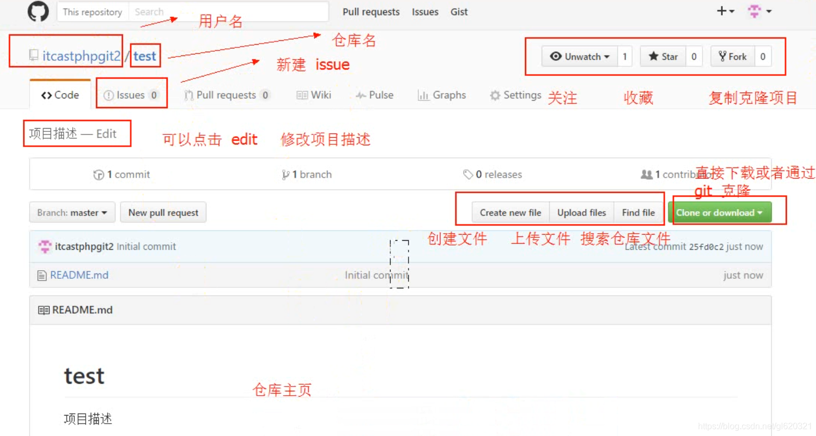Click the book icon in README.md header
This screenshot has width=816, height=436.
[44, 310]
